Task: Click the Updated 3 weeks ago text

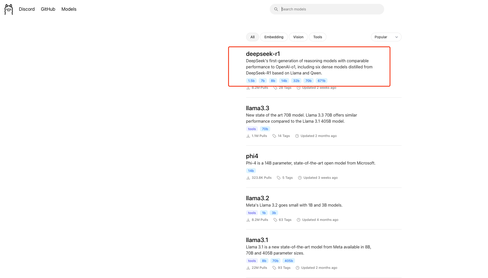Action: [x=320, y=178]
